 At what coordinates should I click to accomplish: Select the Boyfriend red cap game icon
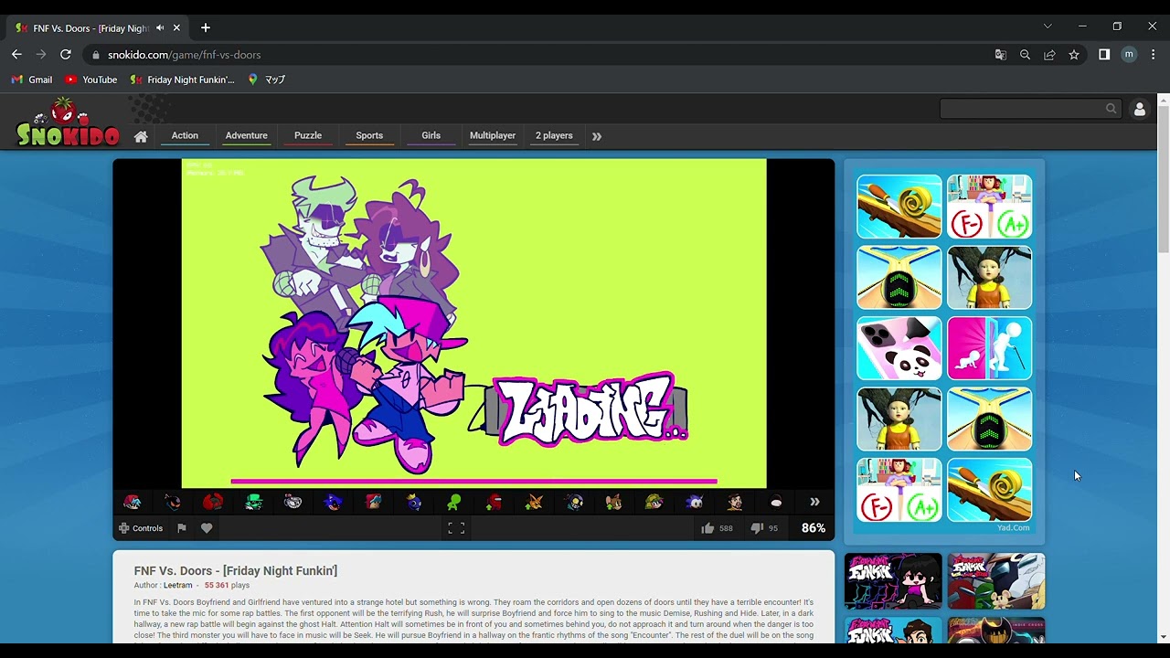[x=133, y=502]
